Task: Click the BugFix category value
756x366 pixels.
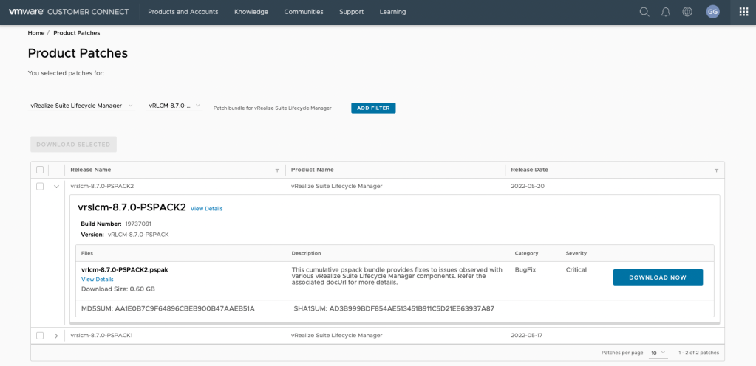Action: tap(525, 269)
